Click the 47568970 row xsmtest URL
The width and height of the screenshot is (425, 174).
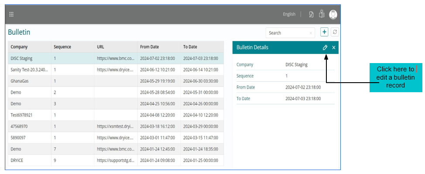point(115,126)
